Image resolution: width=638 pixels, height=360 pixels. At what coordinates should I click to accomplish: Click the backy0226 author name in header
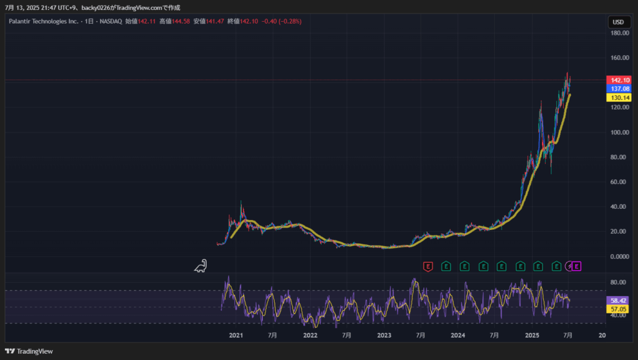[x=95, y=7]
